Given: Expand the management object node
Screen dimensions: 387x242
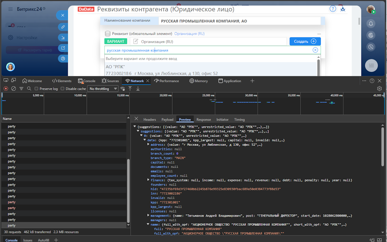Looking at the screenshot, I should (x=148, y=216).
